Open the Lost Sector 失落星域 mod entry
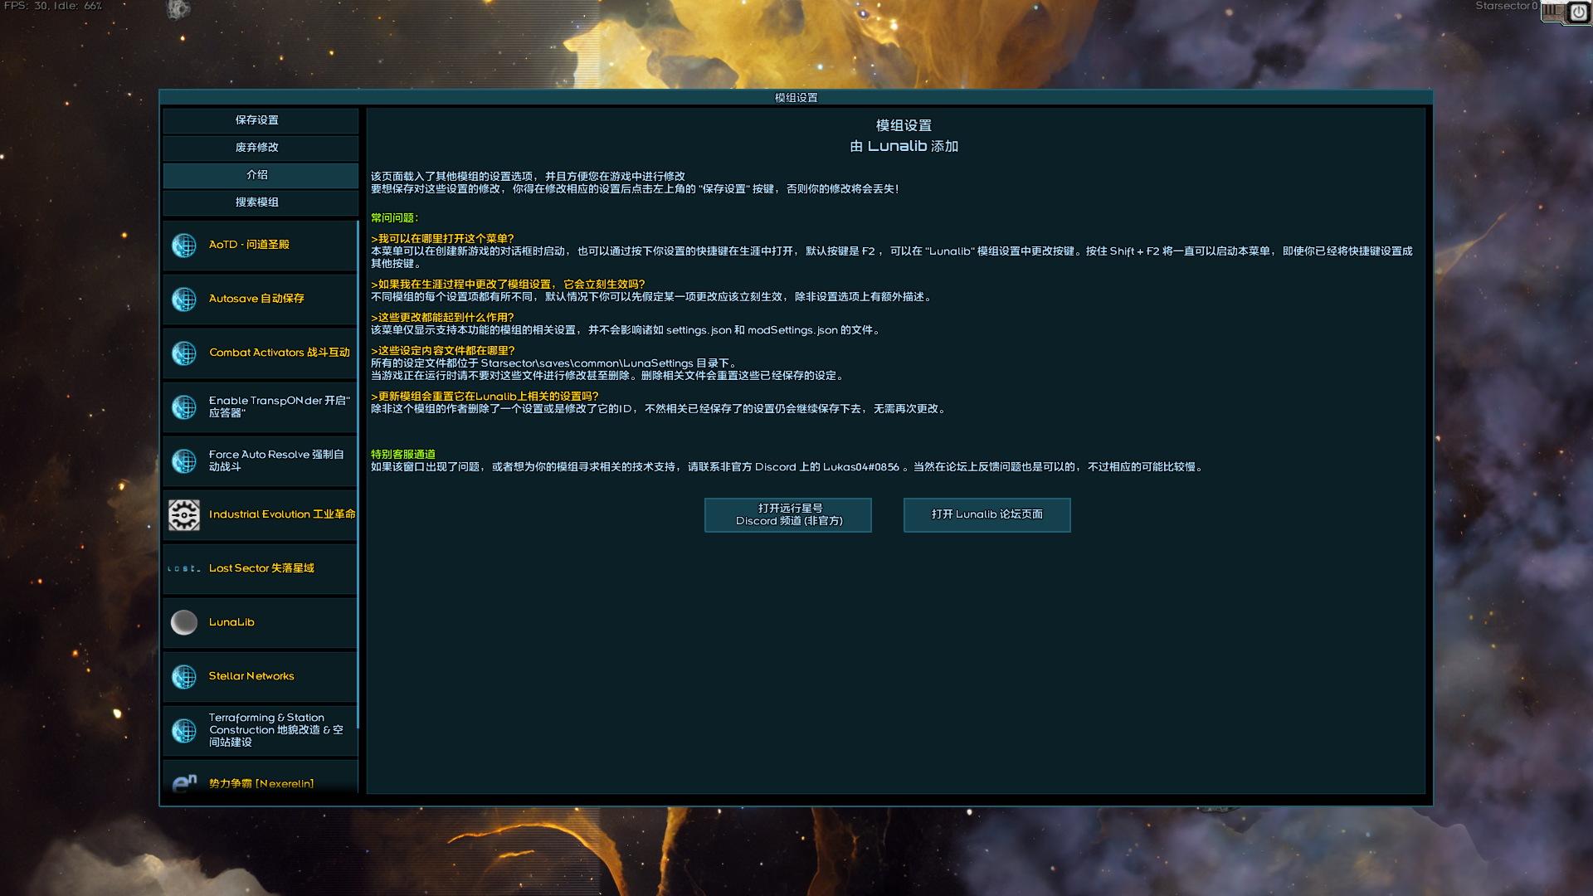Viewport: 1593px width, 896px height. click(x=183, y=568)
